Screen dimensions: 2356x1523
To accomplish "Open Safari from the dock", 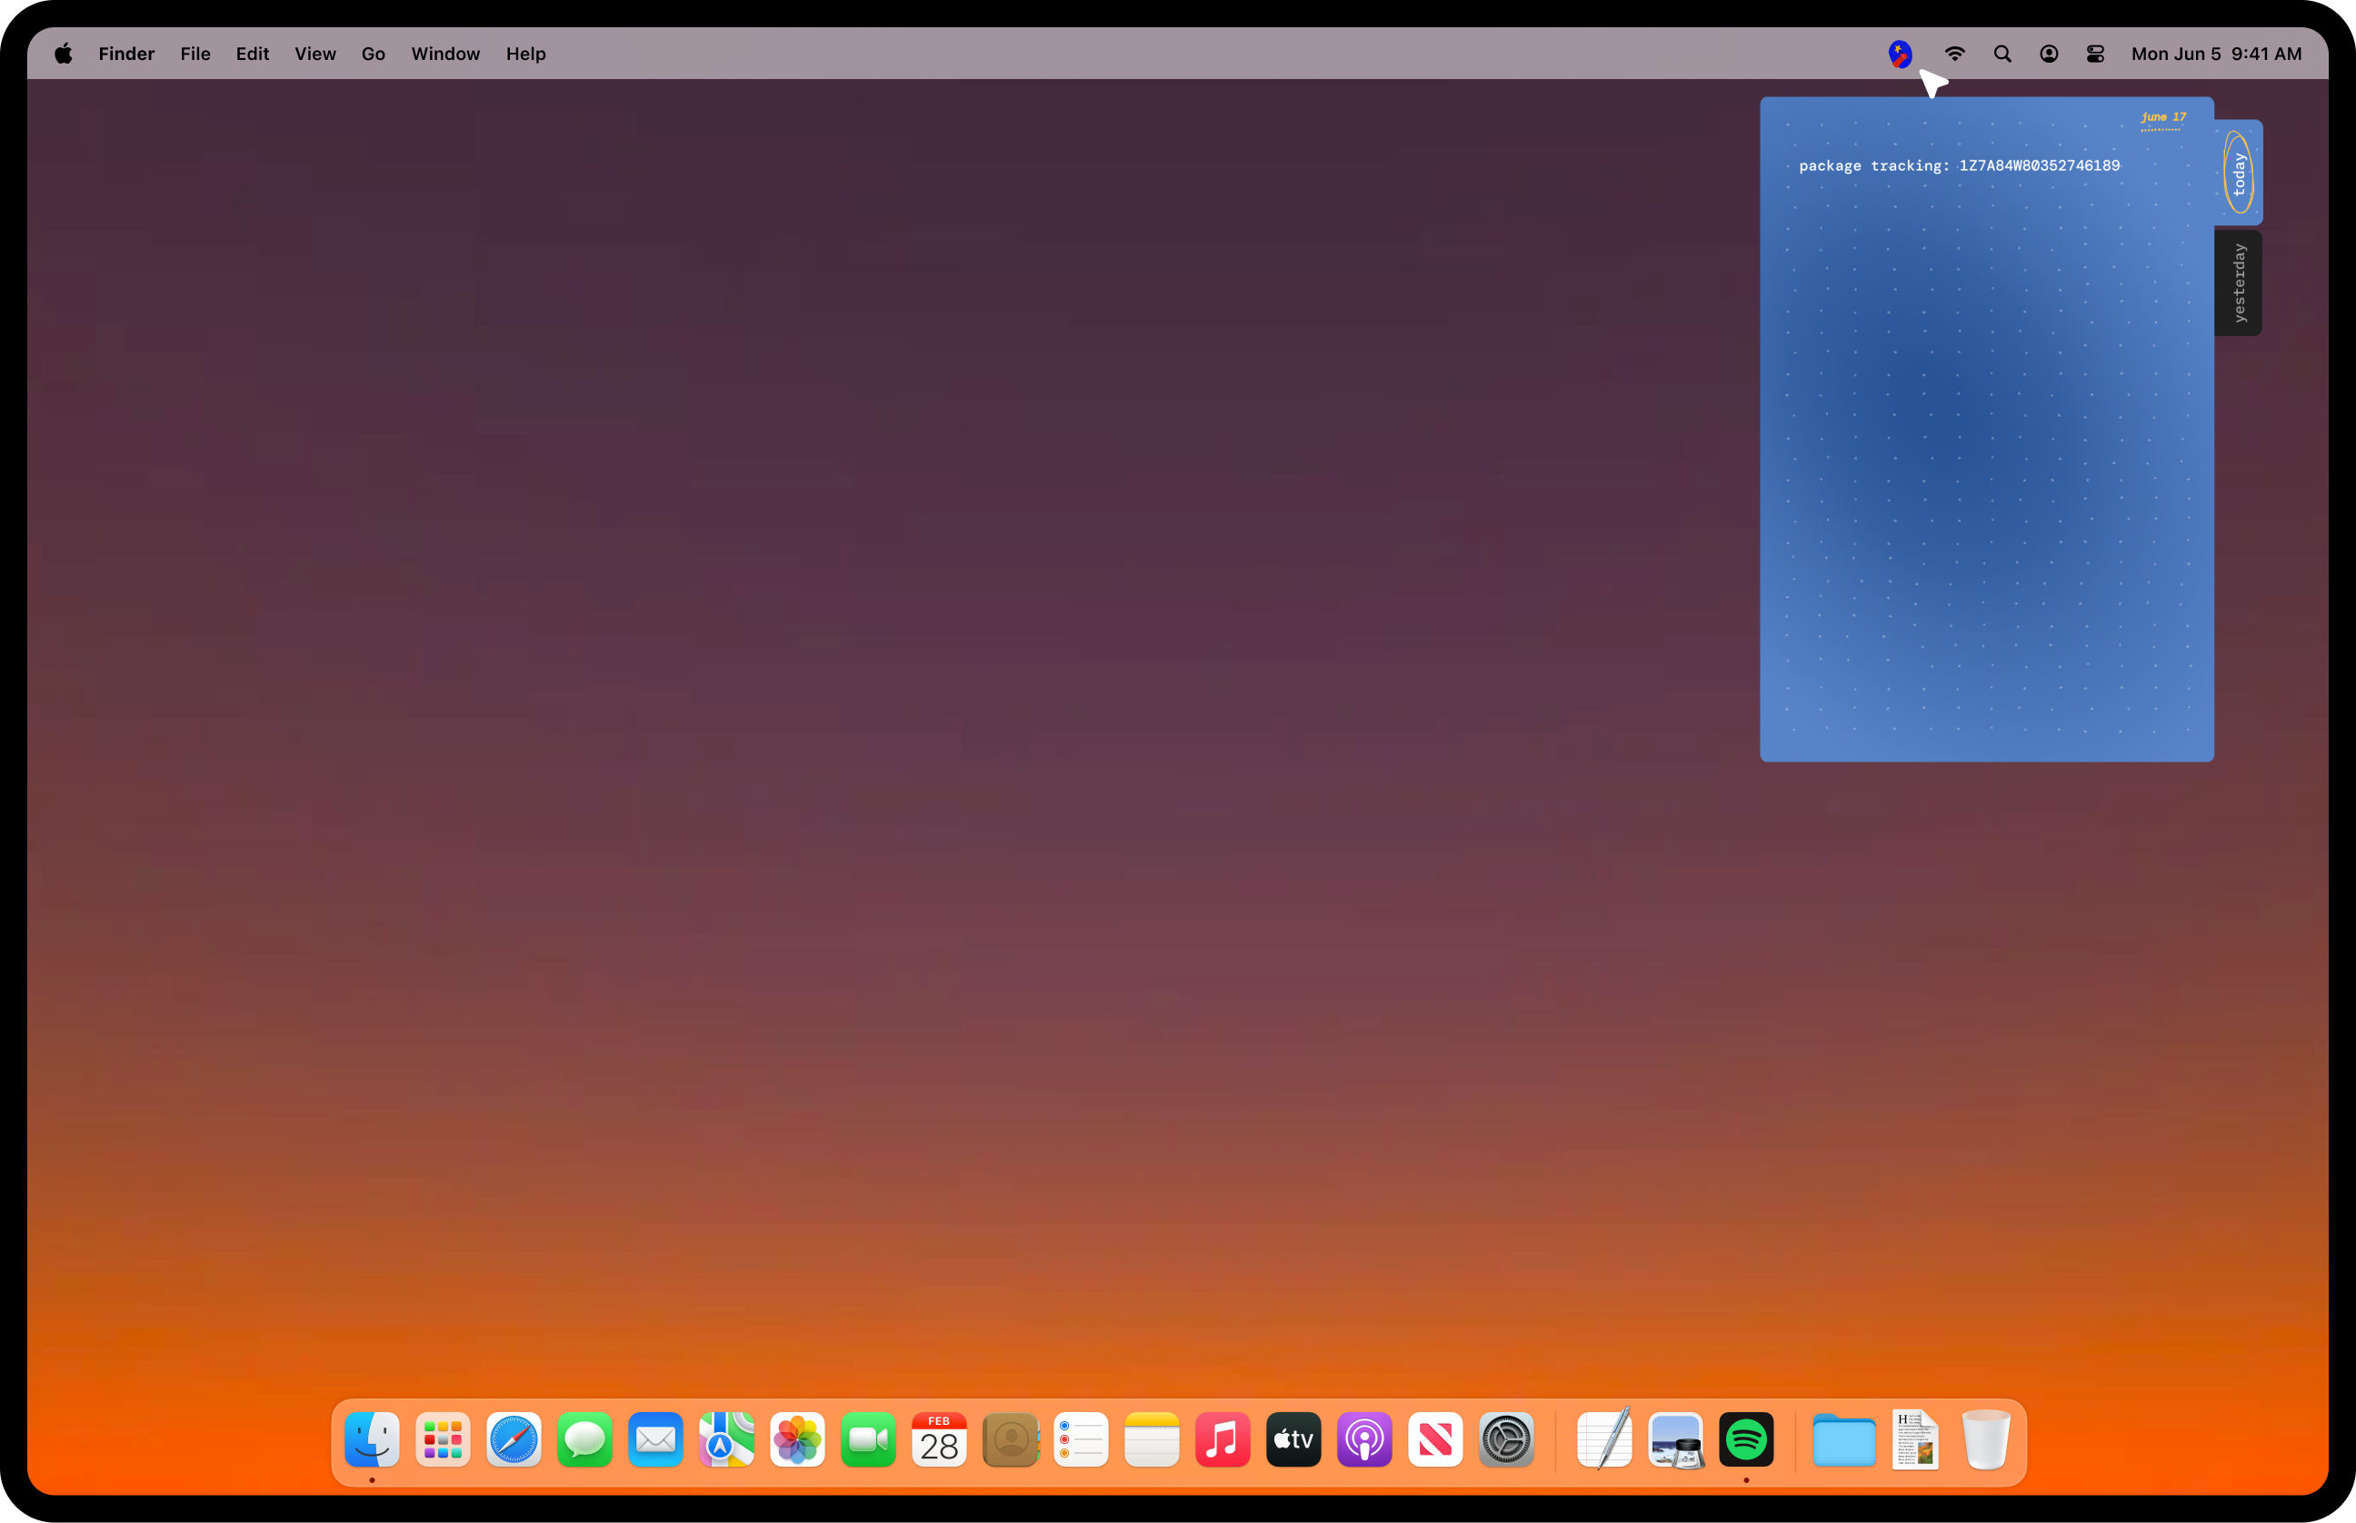I will [x=514, y=1440].
